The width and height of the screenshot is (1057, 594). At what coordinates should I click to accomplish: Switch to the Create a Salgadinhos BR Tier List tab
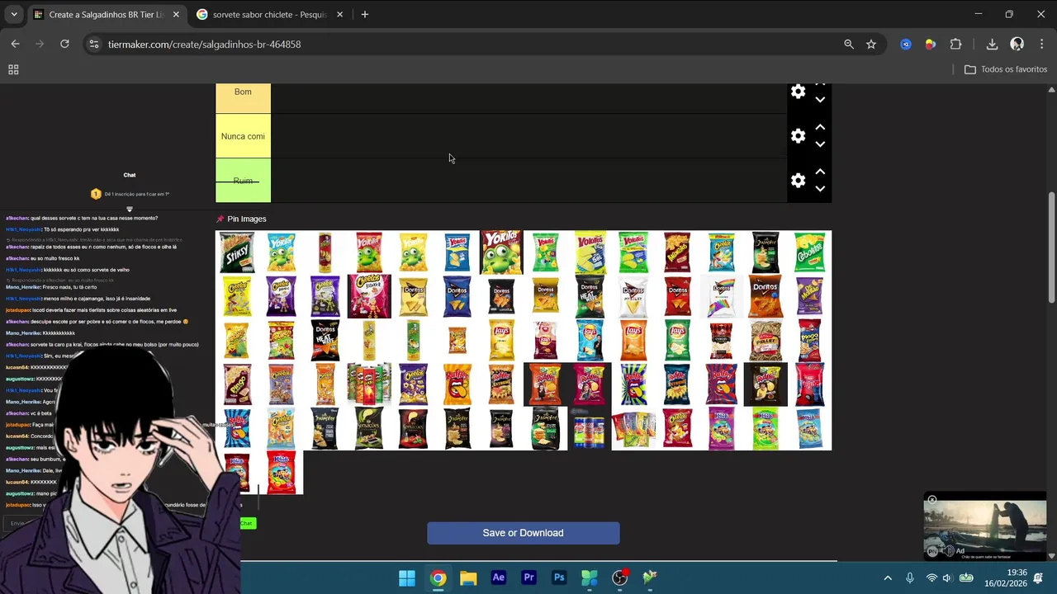click(x=106, y=14)
